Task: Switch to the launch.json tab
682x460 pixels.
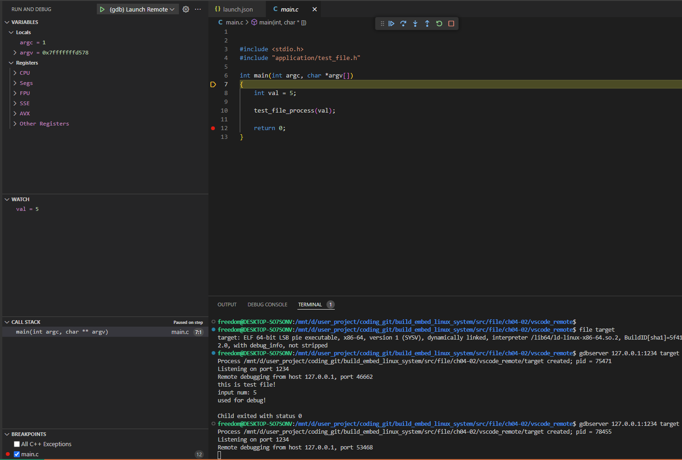Action: click(237, 9)
